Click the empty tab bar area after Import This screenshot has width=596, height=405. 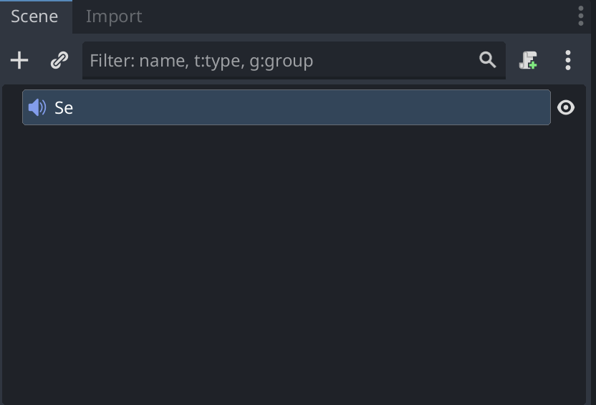point(358,16)
